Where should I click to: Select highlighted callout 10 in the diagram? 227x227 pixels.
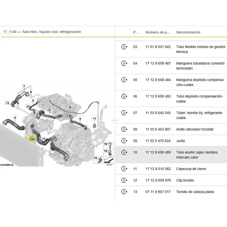click(32, 139)
